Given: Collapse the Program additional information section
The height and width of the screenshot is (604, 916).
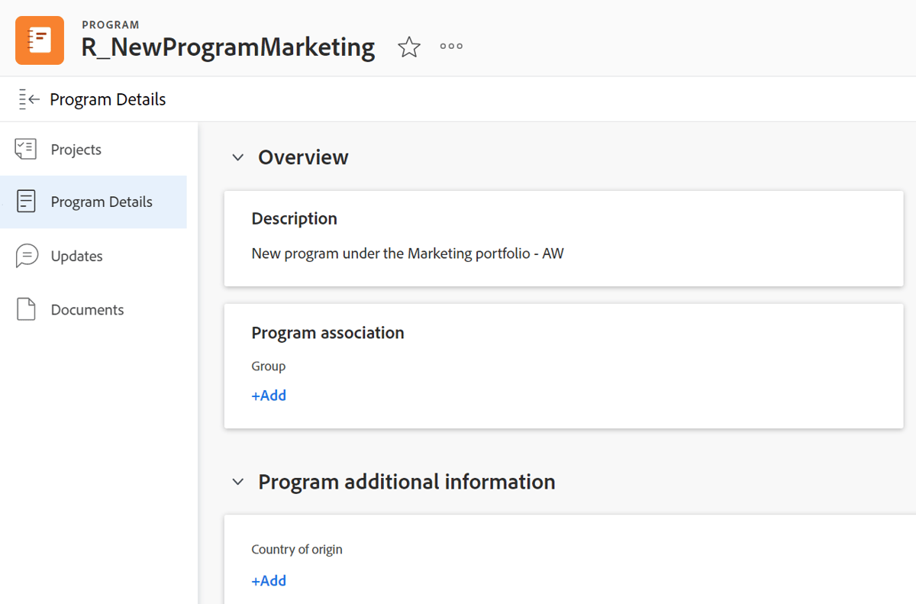Looking at the screenshot, I should 237,481.
